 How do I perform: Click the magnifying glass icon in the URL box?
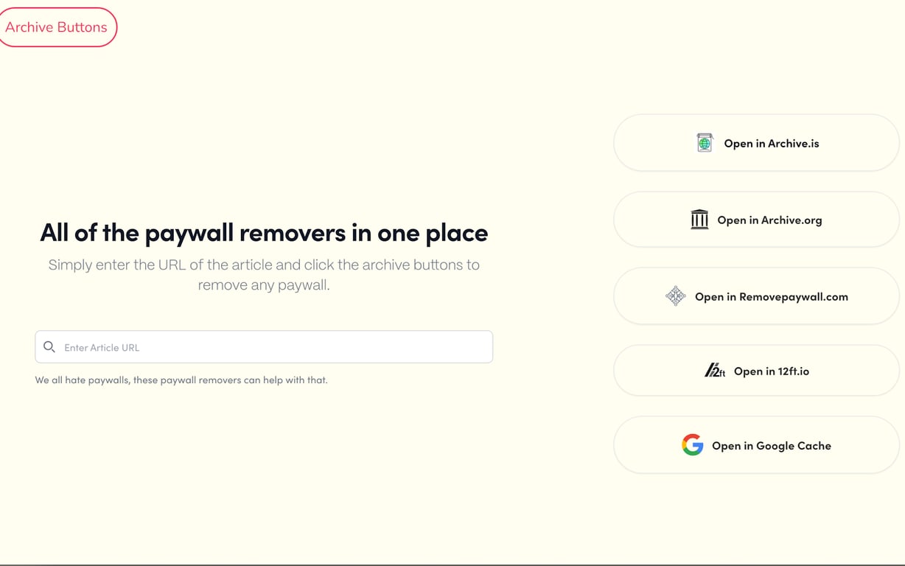click(x=49, y=346)
